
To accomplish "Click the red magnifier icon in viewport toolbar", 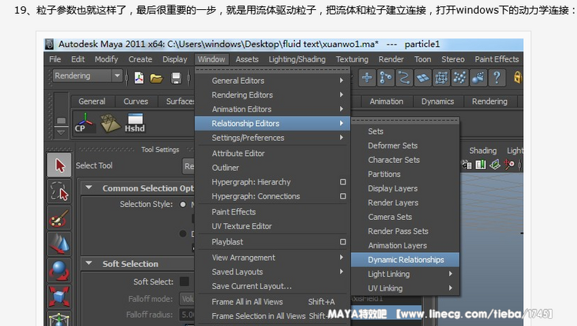I will [509, 165].
